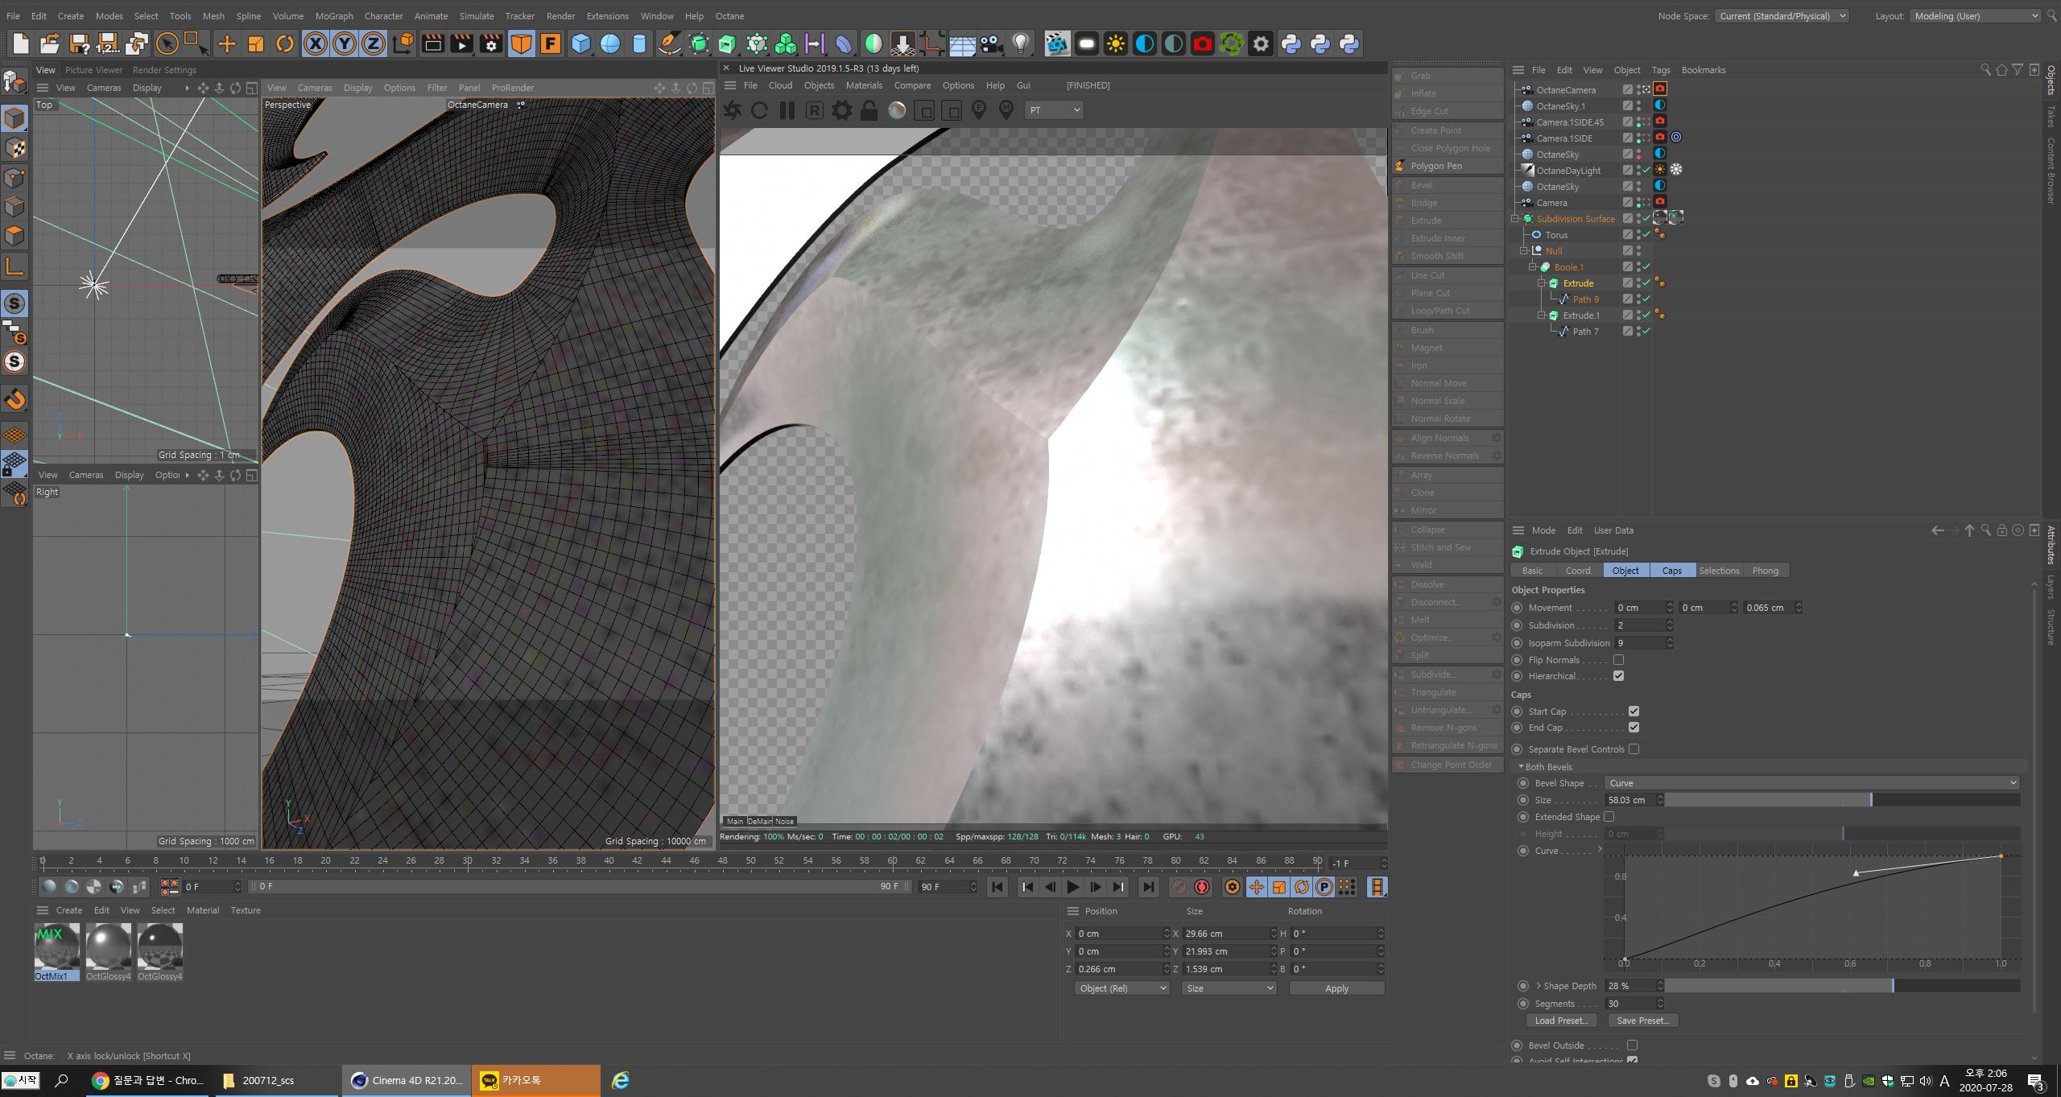Screen dimensions: 2061x1097
Task: Collapse the Both Bevels section
Action: 1521,767
